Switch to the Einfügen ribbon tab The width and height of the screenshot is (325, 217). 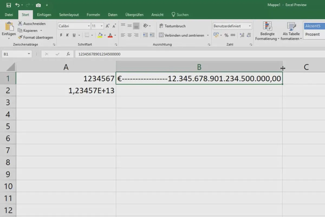44,15
